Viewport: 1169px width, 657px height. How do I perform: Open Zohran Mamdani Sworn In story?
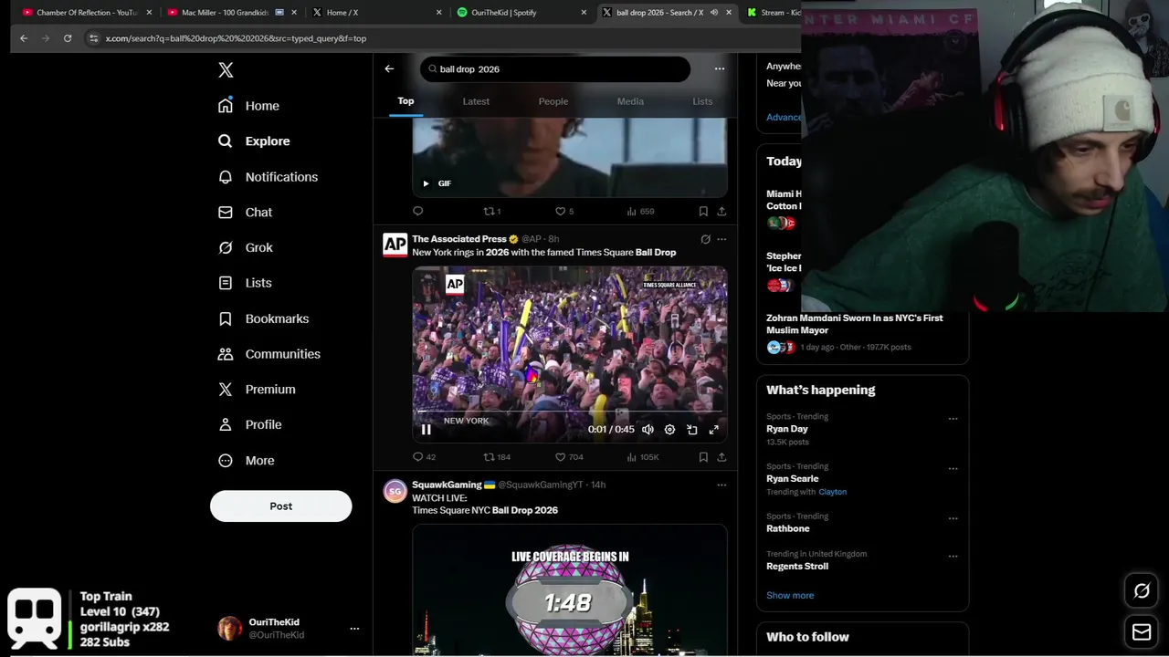[x=862, y=332]
